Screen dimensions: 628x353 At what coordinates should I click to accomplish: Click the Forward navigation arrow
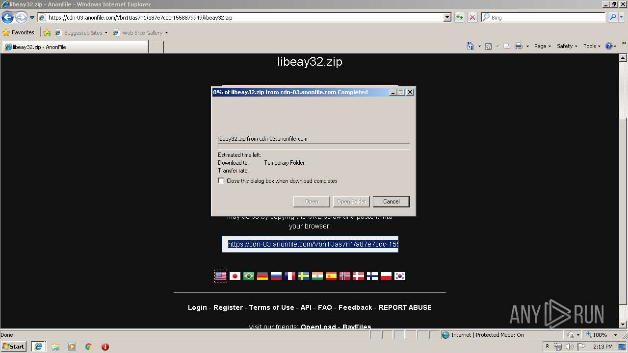pyautogui.click(x=21, y=18)
